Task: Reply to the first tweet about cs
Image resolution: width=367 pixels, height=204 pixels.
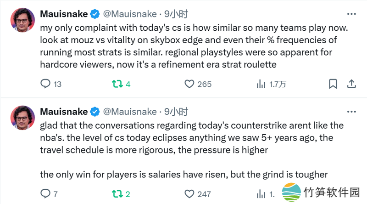Action: [45, 84]
